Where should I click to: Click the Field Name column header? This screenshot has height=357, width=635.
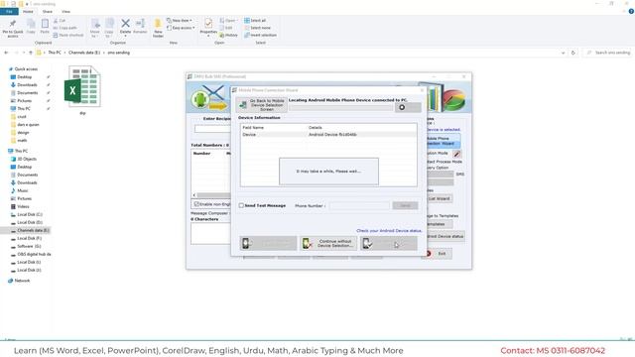coord(253,128)
